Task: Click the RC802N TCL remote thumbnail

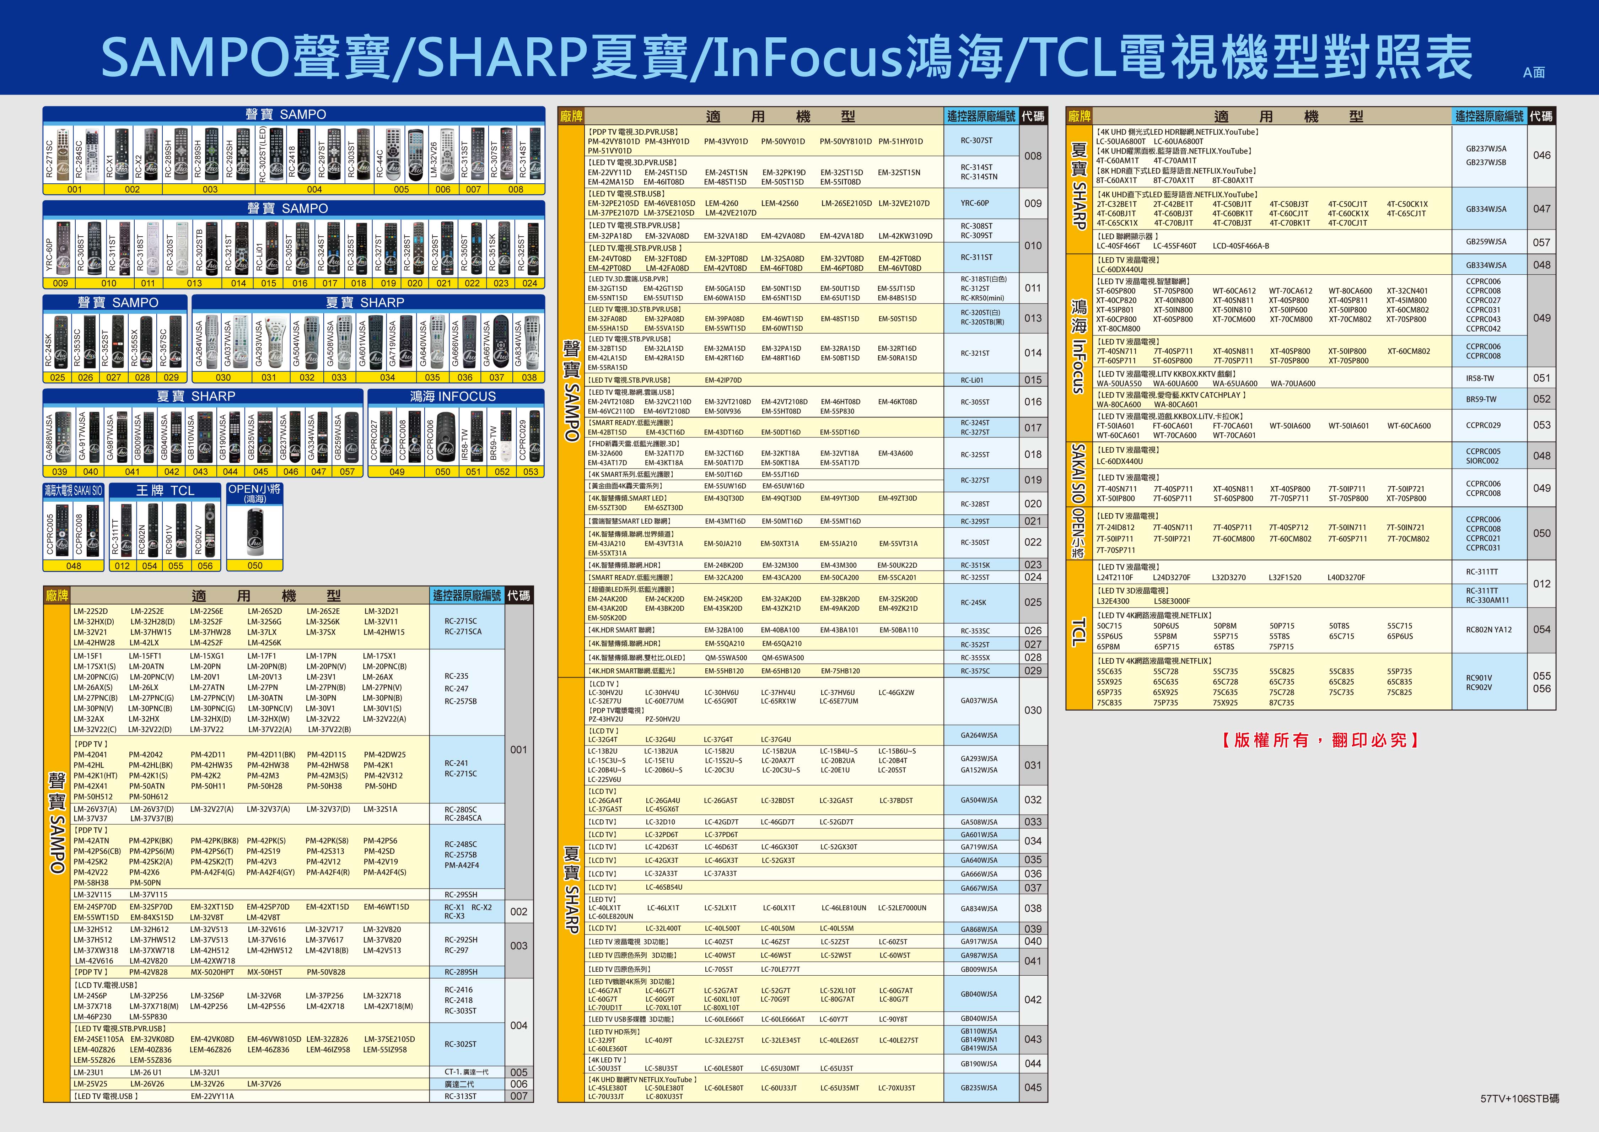Action: [x=154, y=530]
